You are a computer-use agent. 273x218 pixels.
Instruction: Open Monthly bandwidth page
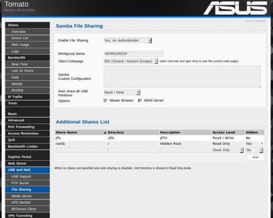27,90
